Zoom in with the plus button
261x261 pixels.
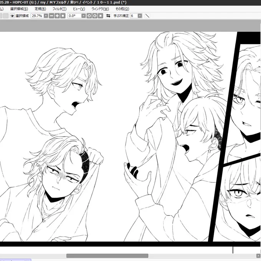point(57,16)
